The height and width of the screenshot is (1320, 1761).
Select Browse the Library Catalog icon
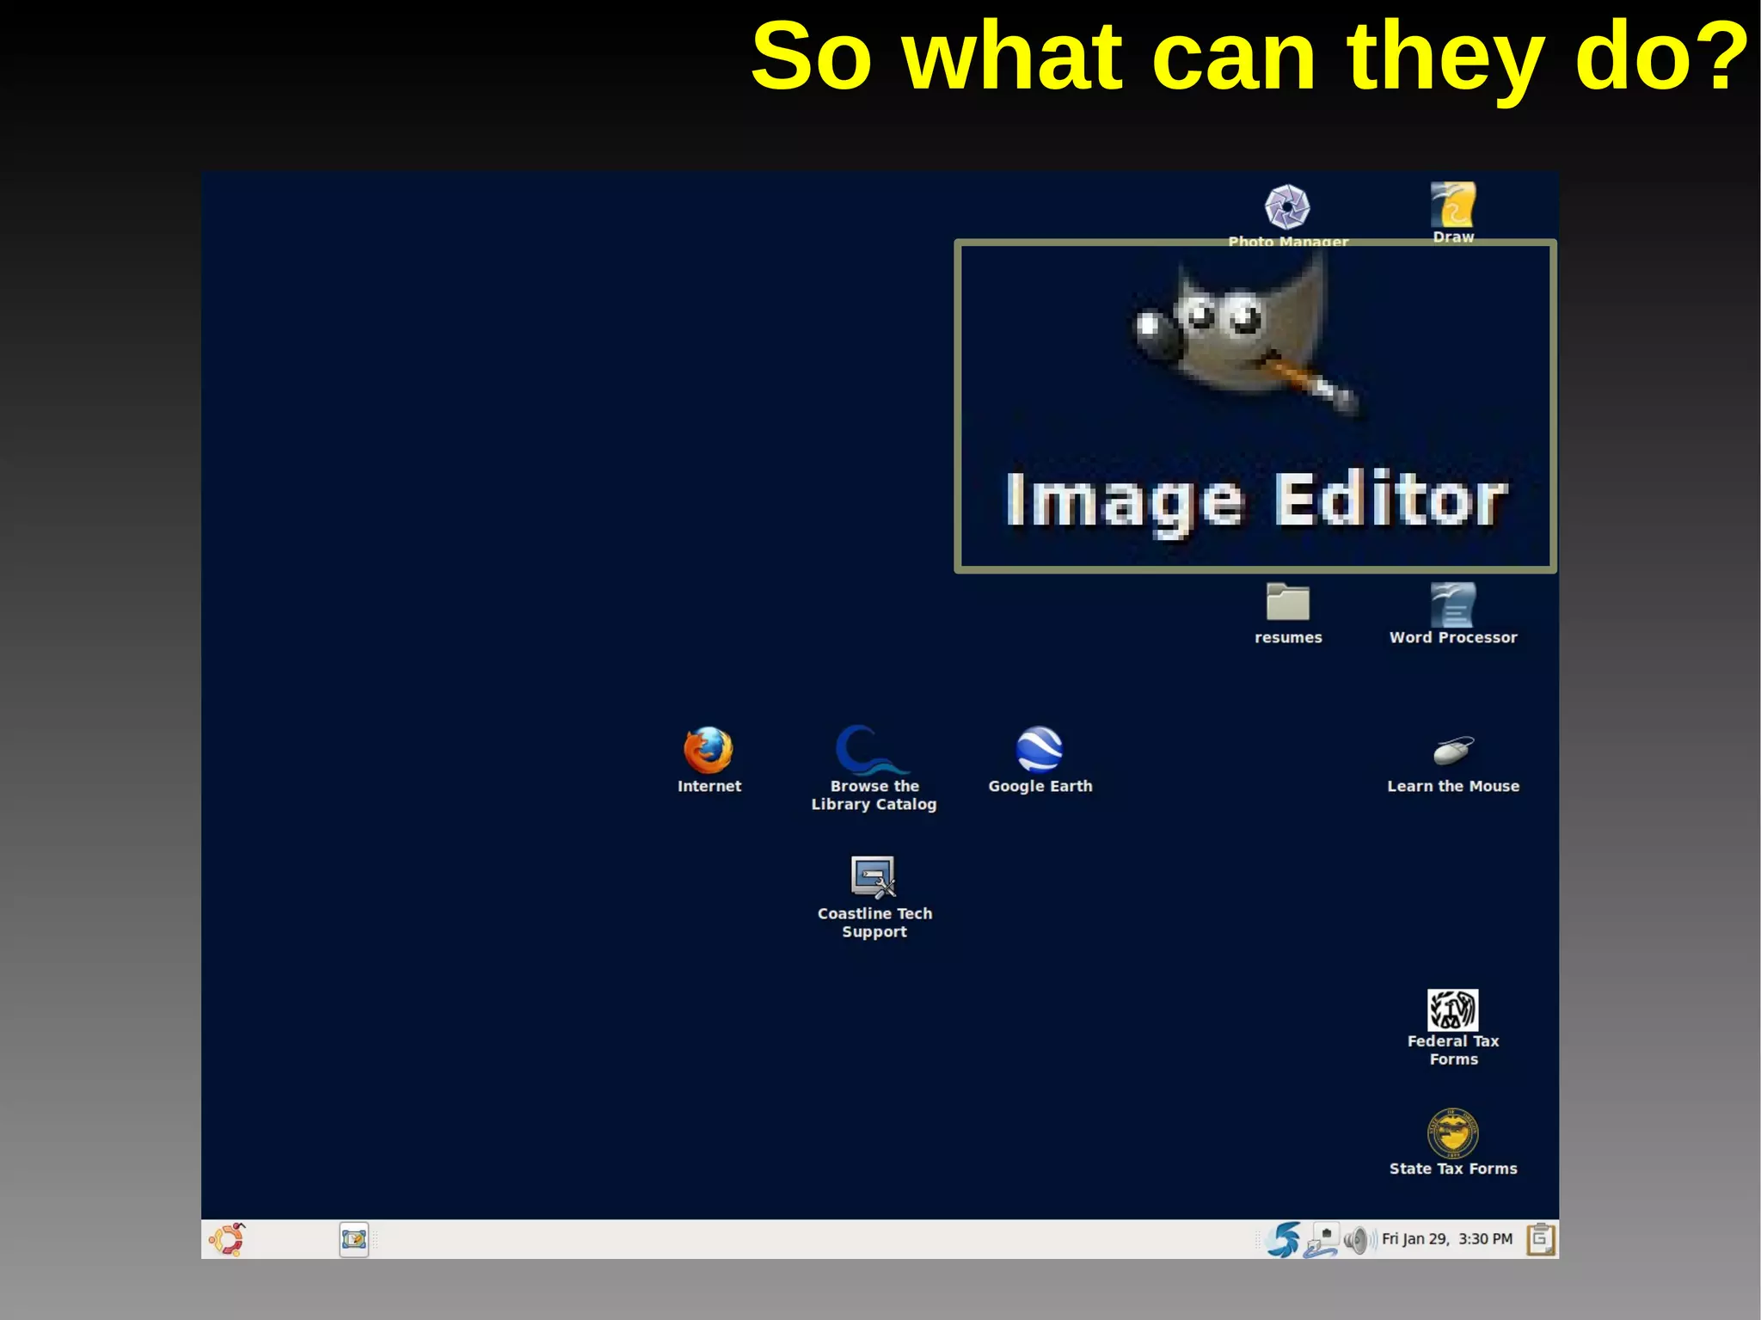click(x=873, y=750)
